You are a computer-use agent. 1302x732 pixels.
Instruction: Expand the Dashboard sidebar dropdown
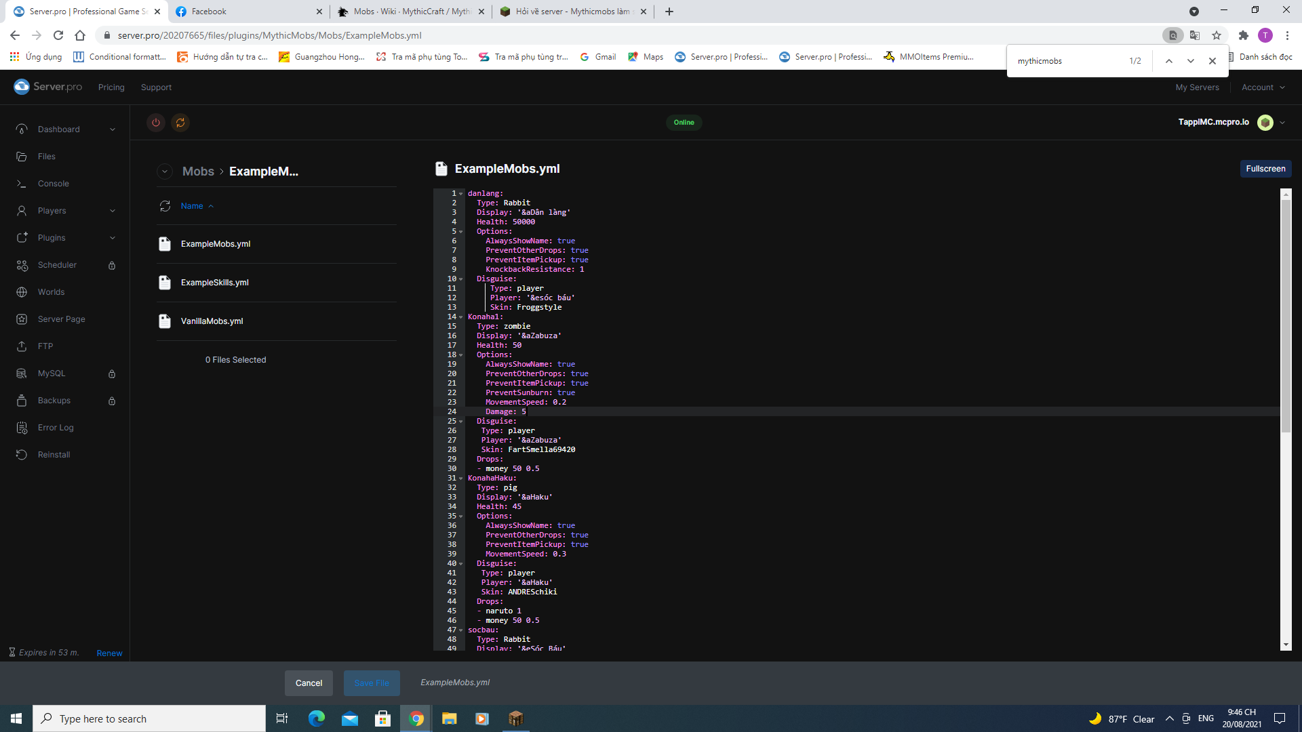coord(113,129)
